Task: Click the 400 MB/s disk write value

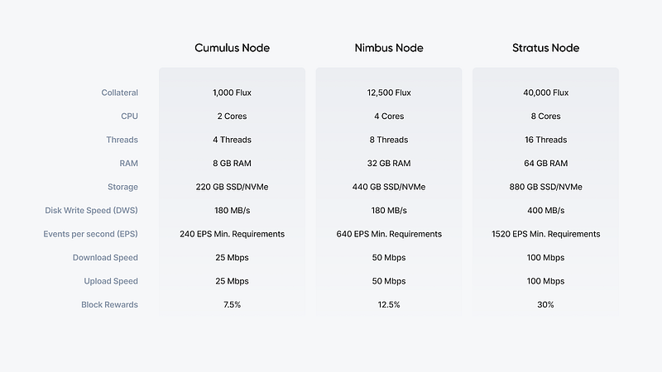Action: 545,211
